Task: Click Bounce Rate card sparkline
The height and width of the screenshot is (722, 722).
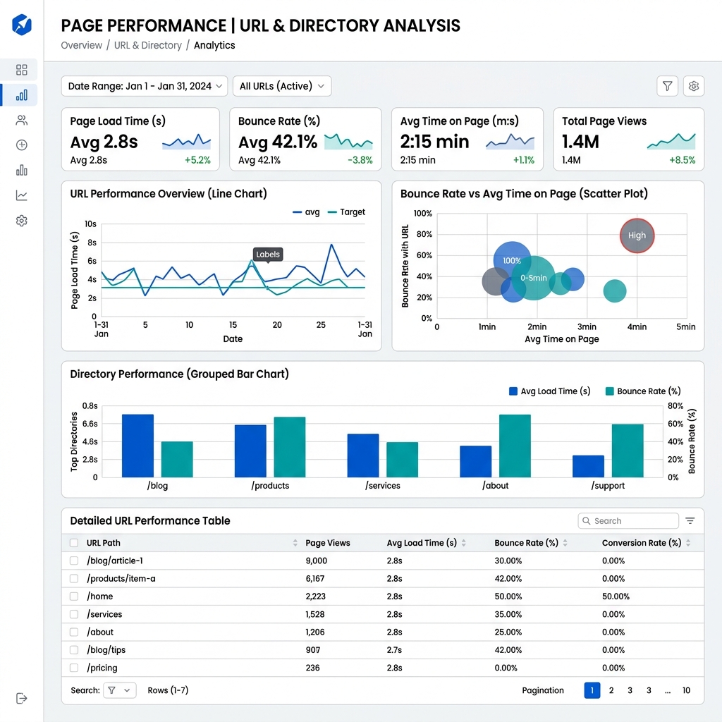Action: click(348, 141)
